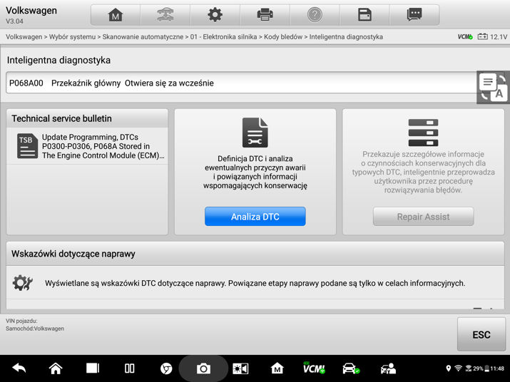Viewport: 510px width, 382px height.
Task: Open help question mark icon
Action: pyautogui.click(x=315, y=15)
